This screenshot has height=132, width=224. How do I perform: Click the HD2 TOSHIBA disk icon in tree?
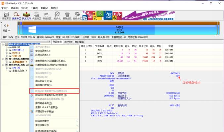[x=6, y=65]
